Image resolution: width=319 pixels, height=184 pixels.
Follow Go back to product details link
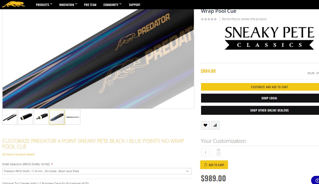18,154
